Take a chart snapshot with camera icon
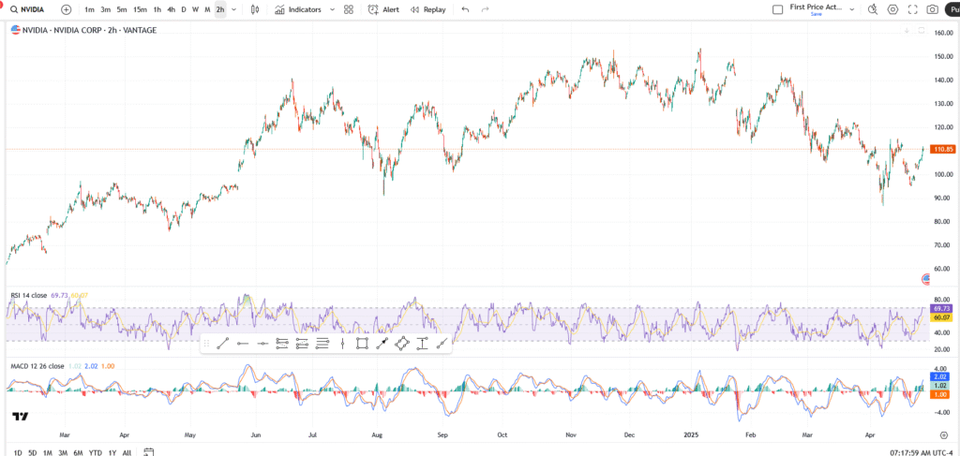Image resolution: width=960 pixels, height=456 pixels. pyautogui.click(x=932, y=9)
